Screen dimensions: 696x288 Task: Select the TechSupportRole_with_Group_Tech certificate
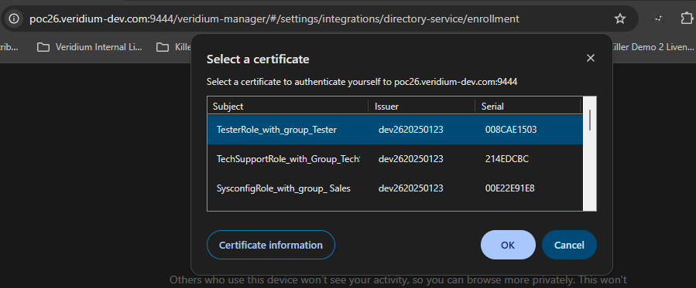[395, 159]
